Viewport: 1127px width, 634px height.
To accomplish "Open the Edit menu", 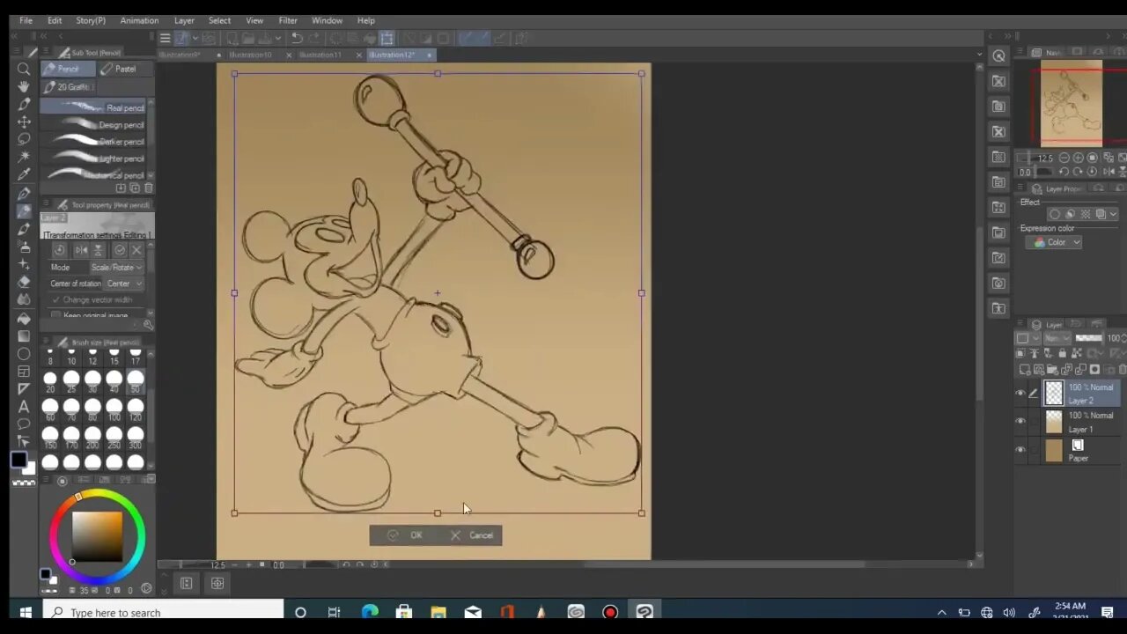I will pyautogui.click(x=55, y=20).
